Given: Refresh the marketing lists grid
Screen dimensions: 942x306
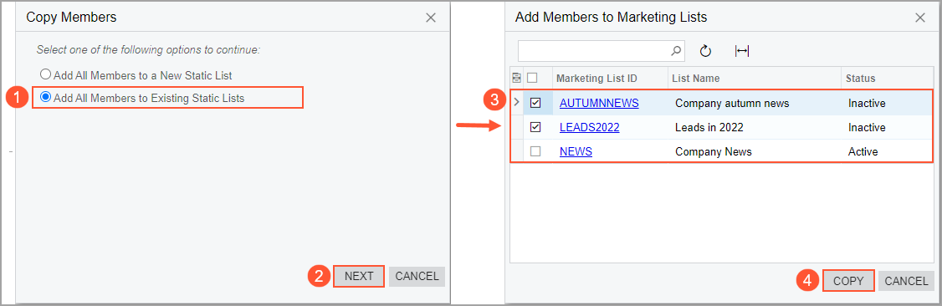Looking at the screenshot, I should pyautogui.click(x=706, y=51).
